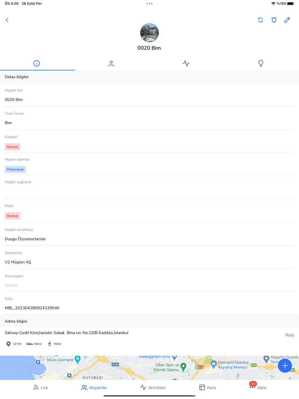Viewport: 299px width, 399px height.
Task: Tap the refresh sync icon
Action: pos(260,20)
